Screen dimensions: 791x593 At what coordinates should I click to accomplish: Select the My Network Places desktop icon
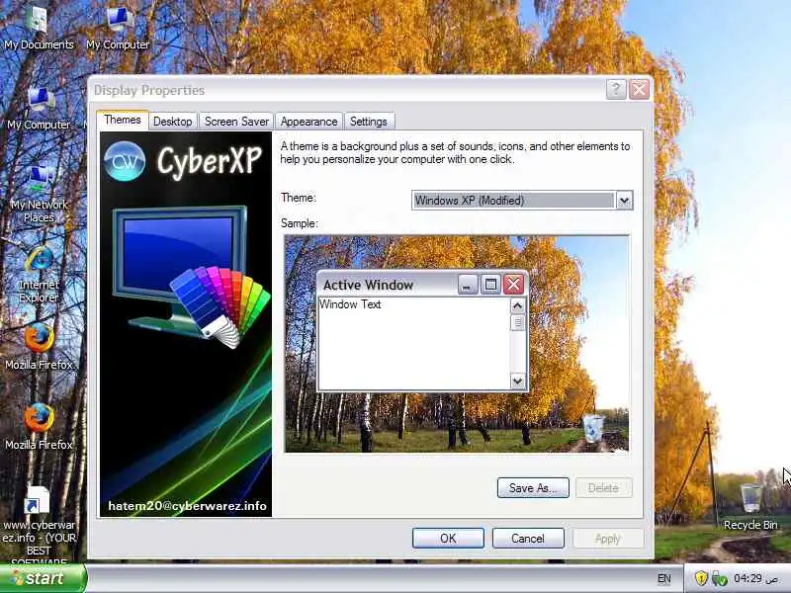pyautogui.click(x=39, y=194)
